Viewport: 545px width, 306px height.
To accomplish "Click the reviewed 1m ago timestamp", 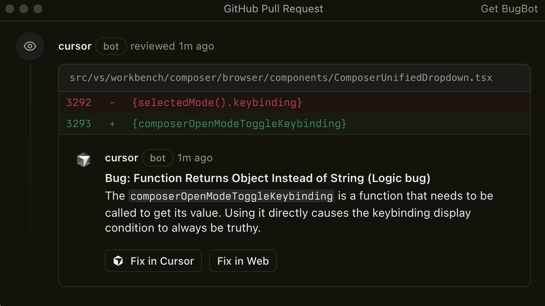I will [172, 46].
